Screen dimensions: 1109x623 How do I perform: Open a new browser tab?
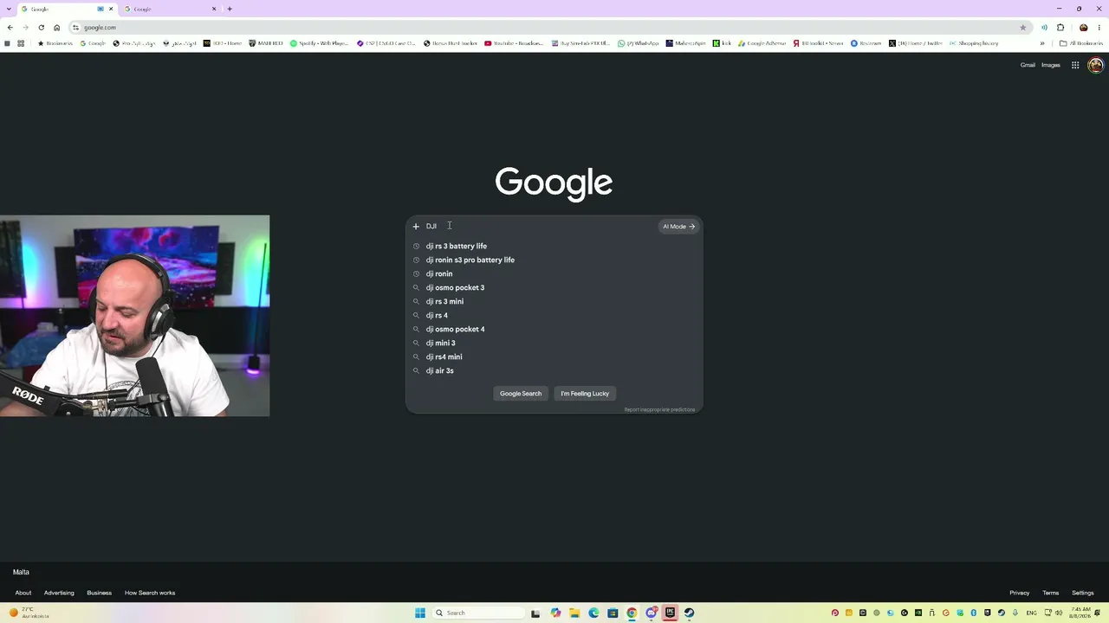click(x=230, y=9)
